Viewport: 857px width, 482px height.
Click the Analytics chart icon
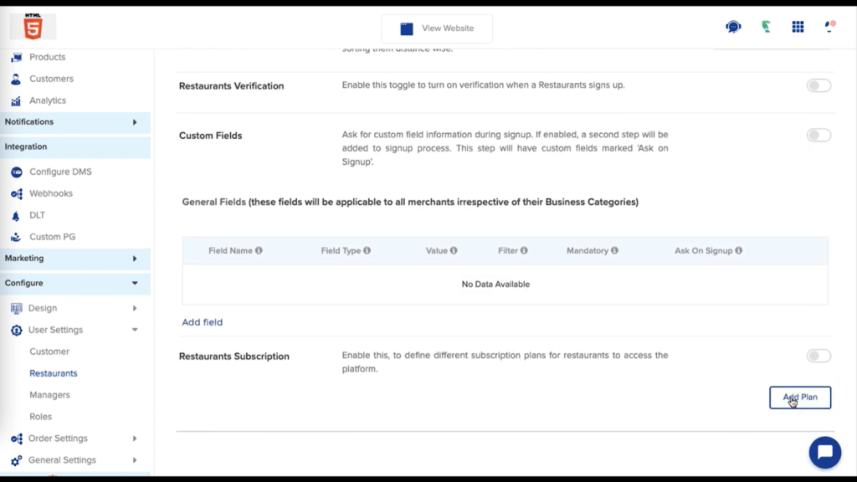(x=16, y=101)
